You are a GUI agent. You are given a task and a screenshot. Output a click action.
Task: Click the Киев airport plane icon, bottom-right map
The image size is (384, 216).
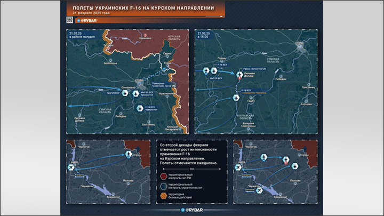(x=238, y=167)
